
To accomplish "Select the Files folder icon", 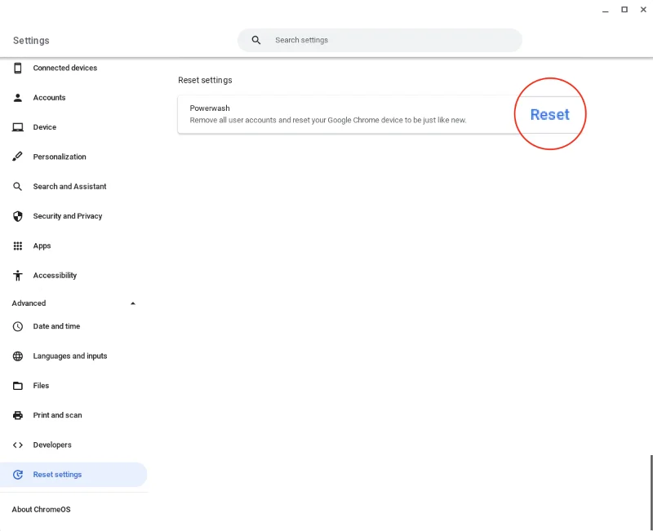I will (x=17, y=385).
